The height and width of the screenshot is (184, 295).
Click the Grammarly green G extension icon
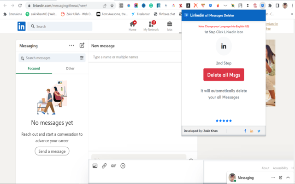(x=151, y=6)
